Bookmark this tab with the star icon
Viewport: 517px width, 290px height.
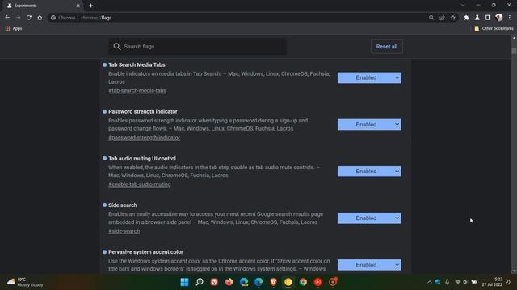453,18
